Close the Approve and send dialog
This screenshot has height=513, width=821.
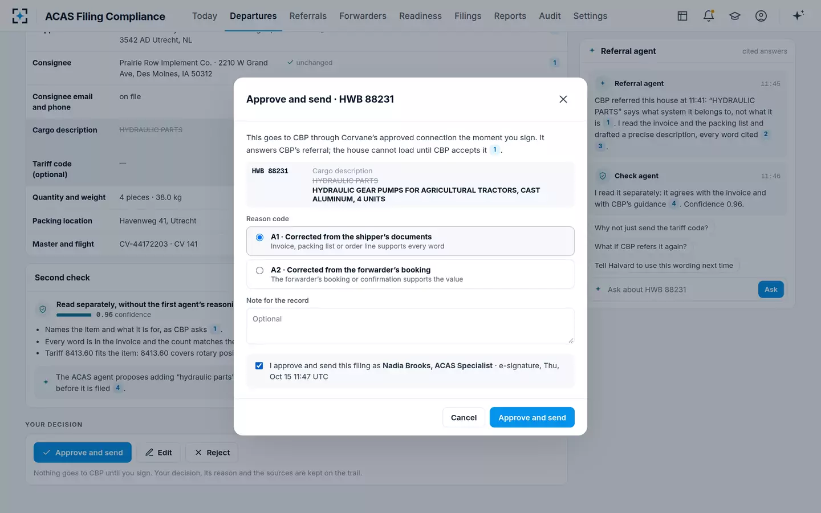click(x=563, y=99)
